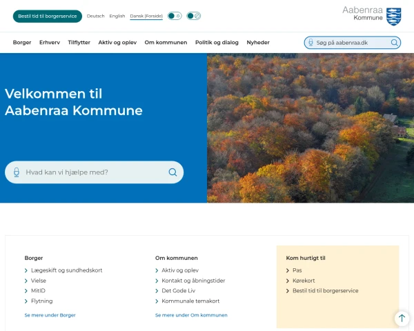Viewport: 414px width, 331px height.
Task: Click chevron icon beside Lægeskift og sundhedskort
Action: pyautogui.click(x=27, y=270)
